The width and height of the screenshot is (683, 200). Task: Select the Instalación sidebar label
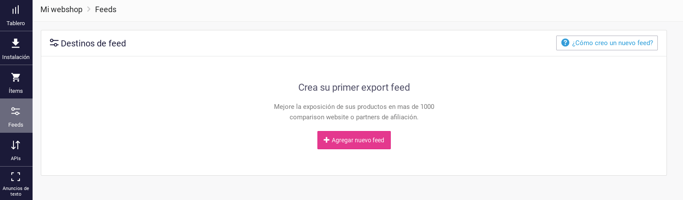point(16,57)
